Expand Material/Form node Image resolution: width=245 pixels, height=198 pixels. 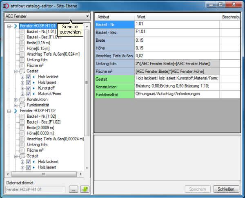(x=22, y=94)
